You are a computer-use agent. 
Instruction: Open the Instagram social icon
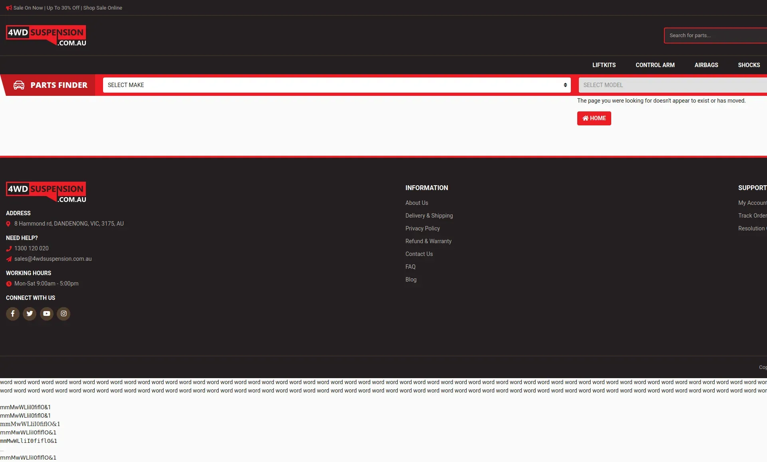64,313
